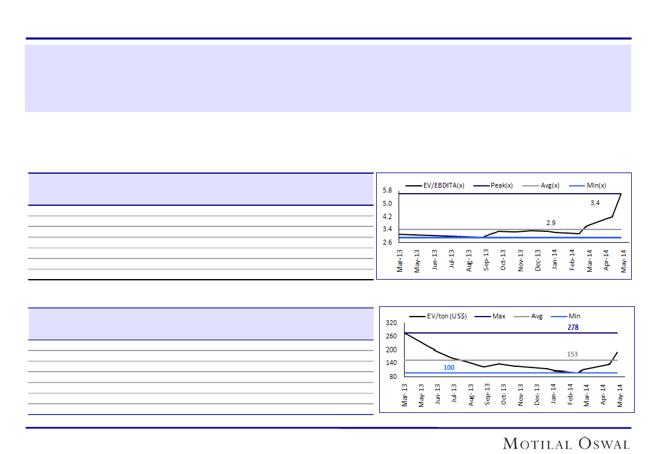656x454 pixels.
Task: Click the 2.9 data label in upper chart
Action: (551, 223)
